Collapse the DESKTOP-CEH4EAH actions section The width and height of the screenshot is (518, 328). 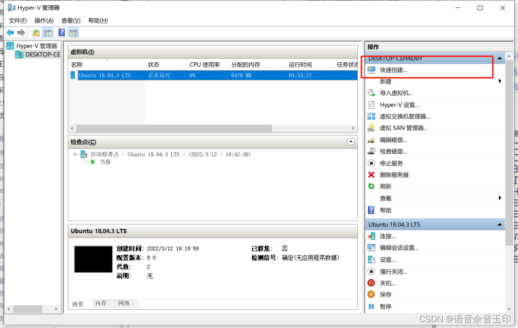499,58
